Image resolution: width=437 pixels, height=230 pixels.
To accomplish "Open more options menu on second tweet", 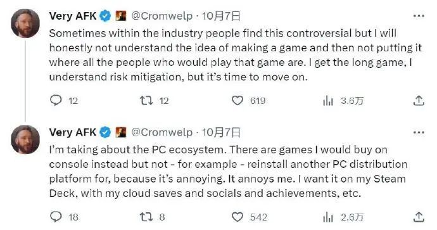I will 419,132.
